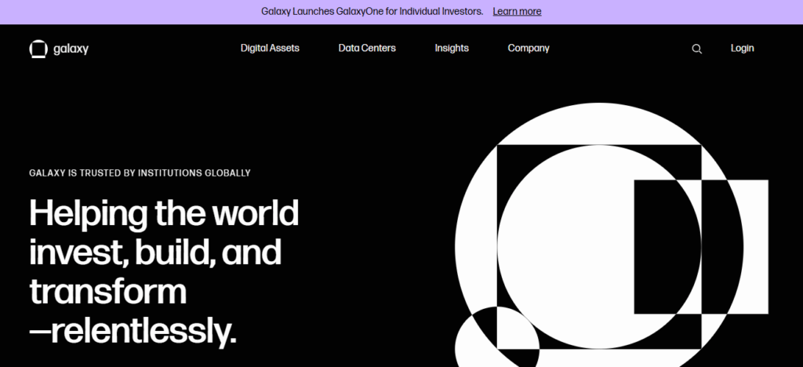Open the Company menu
This screenshot has width=803, height=367.
click(529, 48)
